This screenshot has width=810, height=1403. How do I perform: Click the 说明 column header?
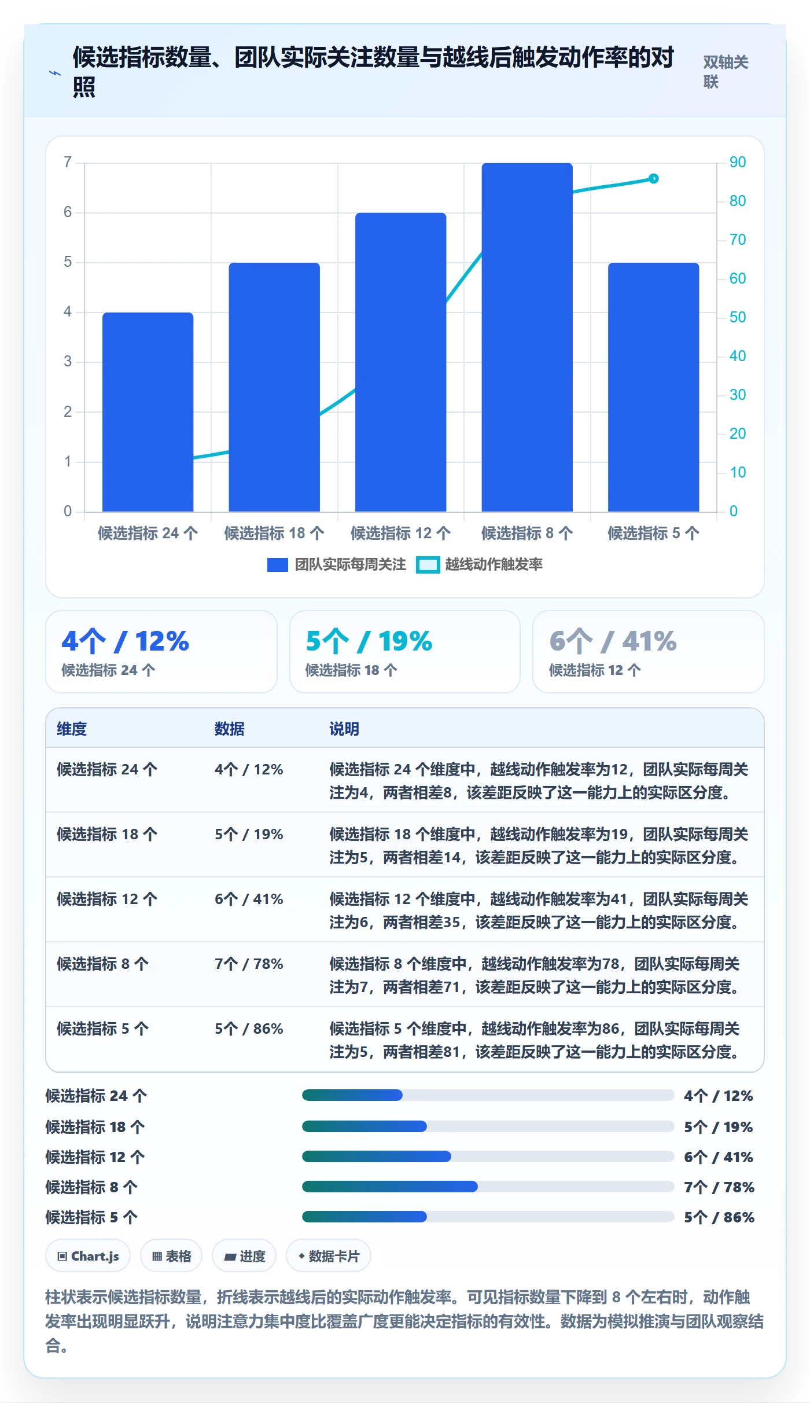point(344,729)
